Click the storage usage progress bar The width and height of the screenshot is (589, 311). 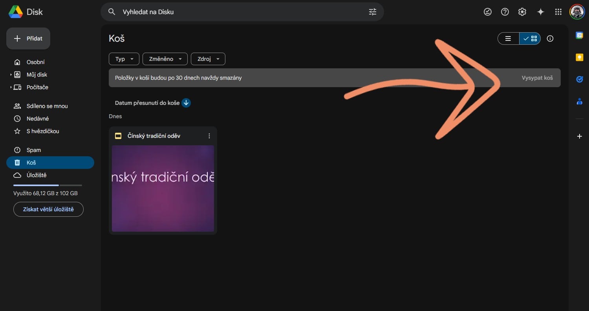[48, 185]
